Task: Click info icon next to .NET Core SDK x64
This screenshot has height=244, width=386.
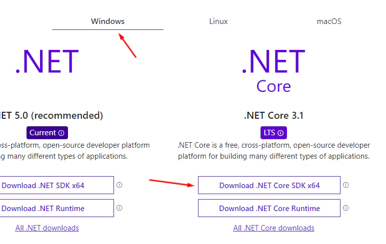Action: click(345, 185)
